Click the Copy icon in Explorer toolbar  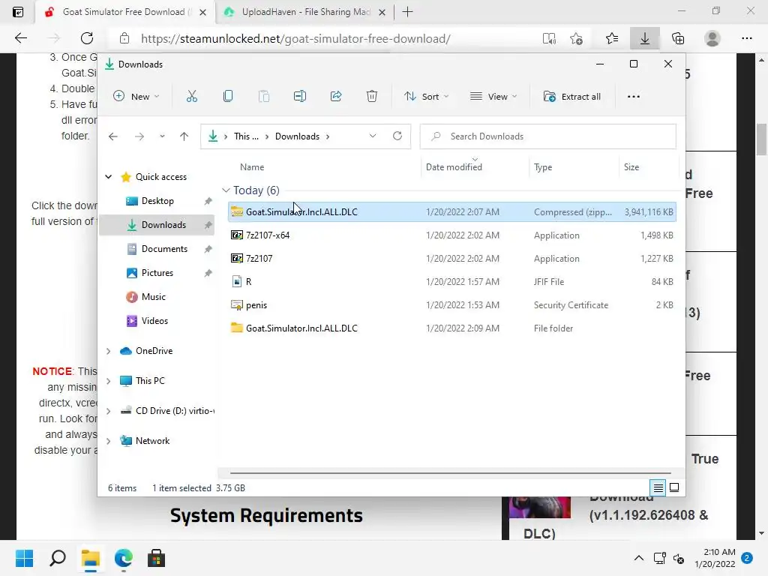(x=228, y=97)
